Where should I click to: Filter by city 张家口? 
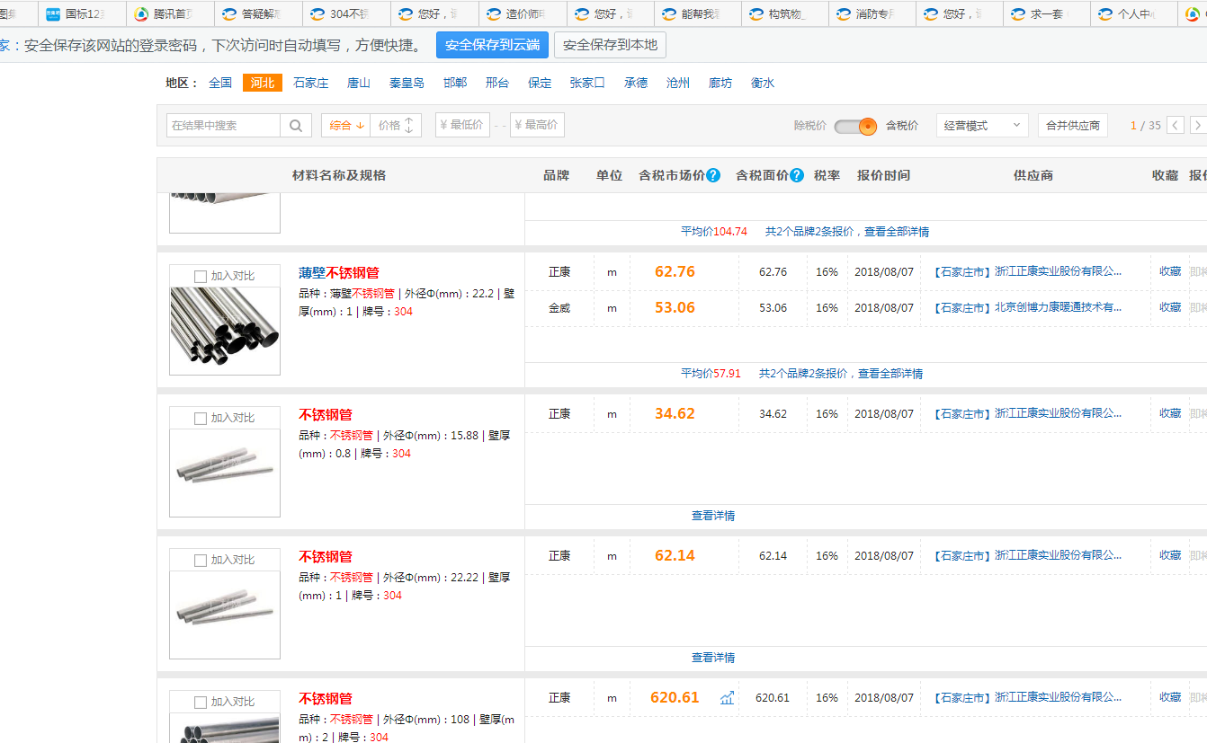click(587, 83)
